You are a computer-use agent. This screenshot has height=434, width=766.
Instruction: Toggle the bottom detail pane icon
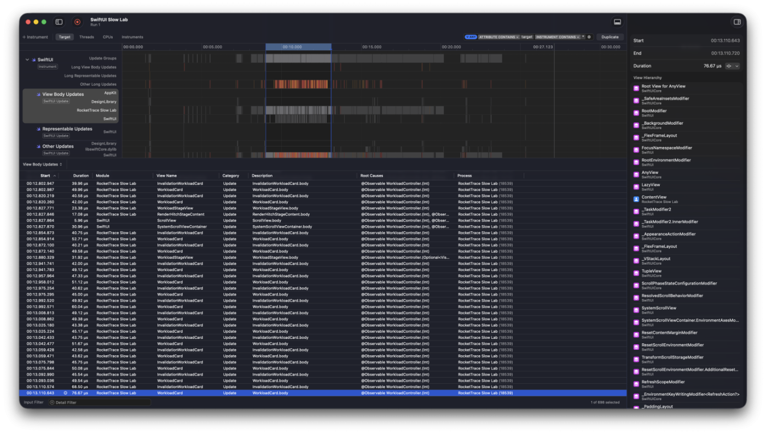click(617, 22)
